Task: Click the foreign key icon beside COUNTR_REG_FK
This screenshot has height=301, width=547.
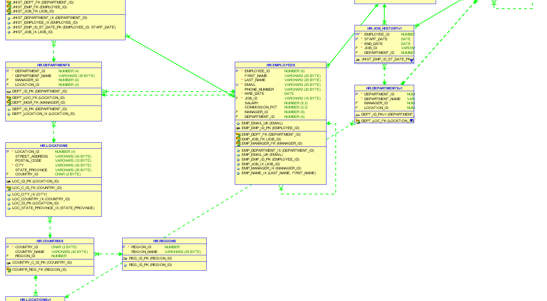Action: coord(9,270)
